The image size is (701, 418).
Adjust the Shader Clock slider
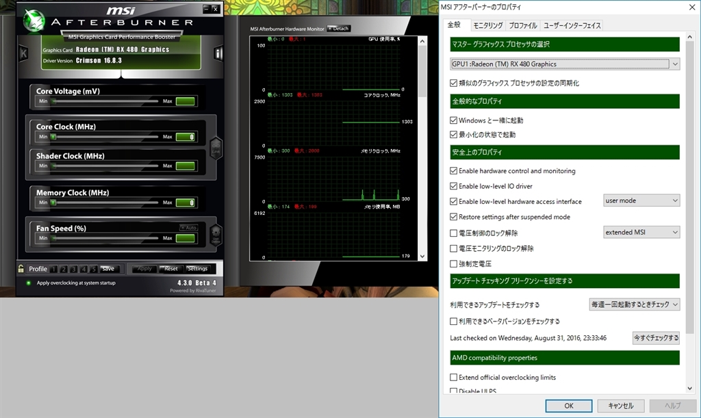[x=105, y=166]
